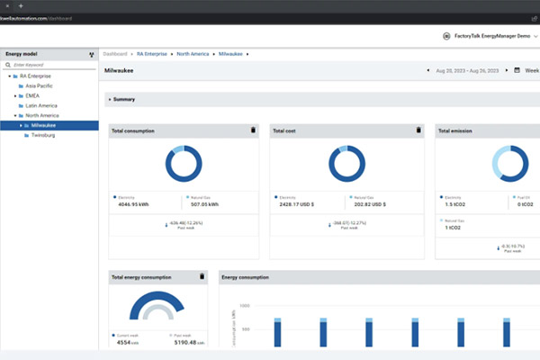Click the account icon beside FactoryTalk EnergyManager

(446, 36)
